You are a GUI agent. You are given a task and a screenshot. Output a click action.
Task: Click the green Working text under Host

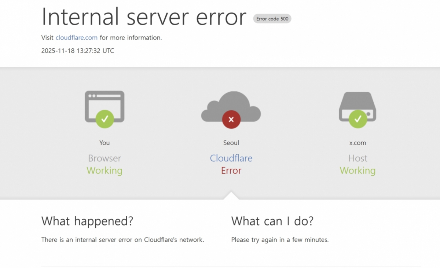click(x=357, y=170)
